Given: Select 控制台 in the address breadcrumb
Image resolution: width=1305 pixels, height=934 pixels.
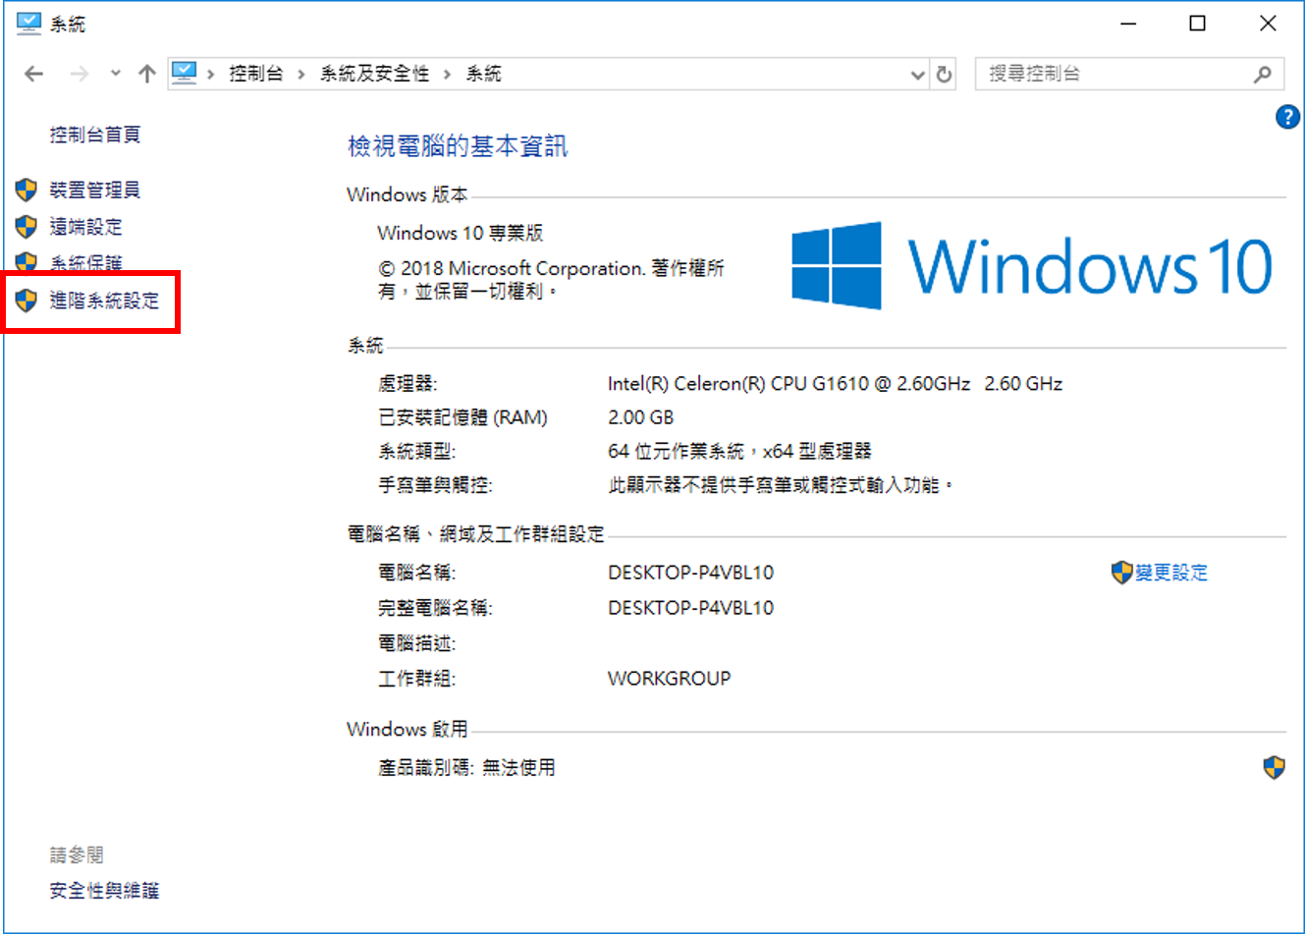Looking at the screenshot, I should [x=256, y=74].
